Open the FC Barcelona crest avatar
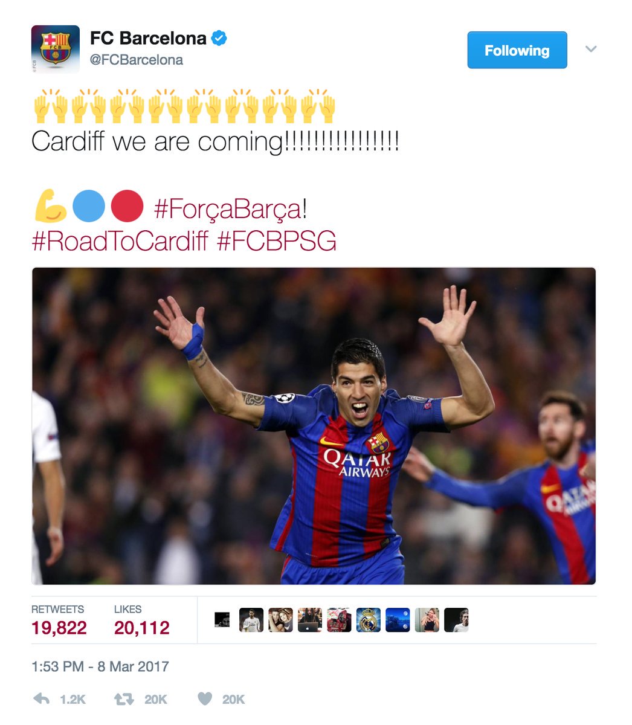 [x=56, y=49]
